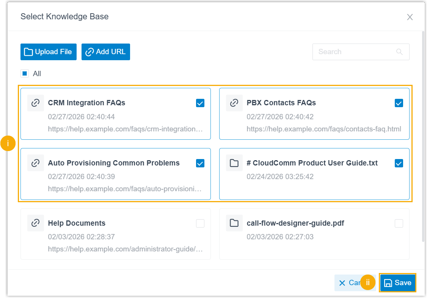Click folder icon of call-flow-designer-guide.pdf
This screenshot has height=298, width=427.
(x=234, y=223)
